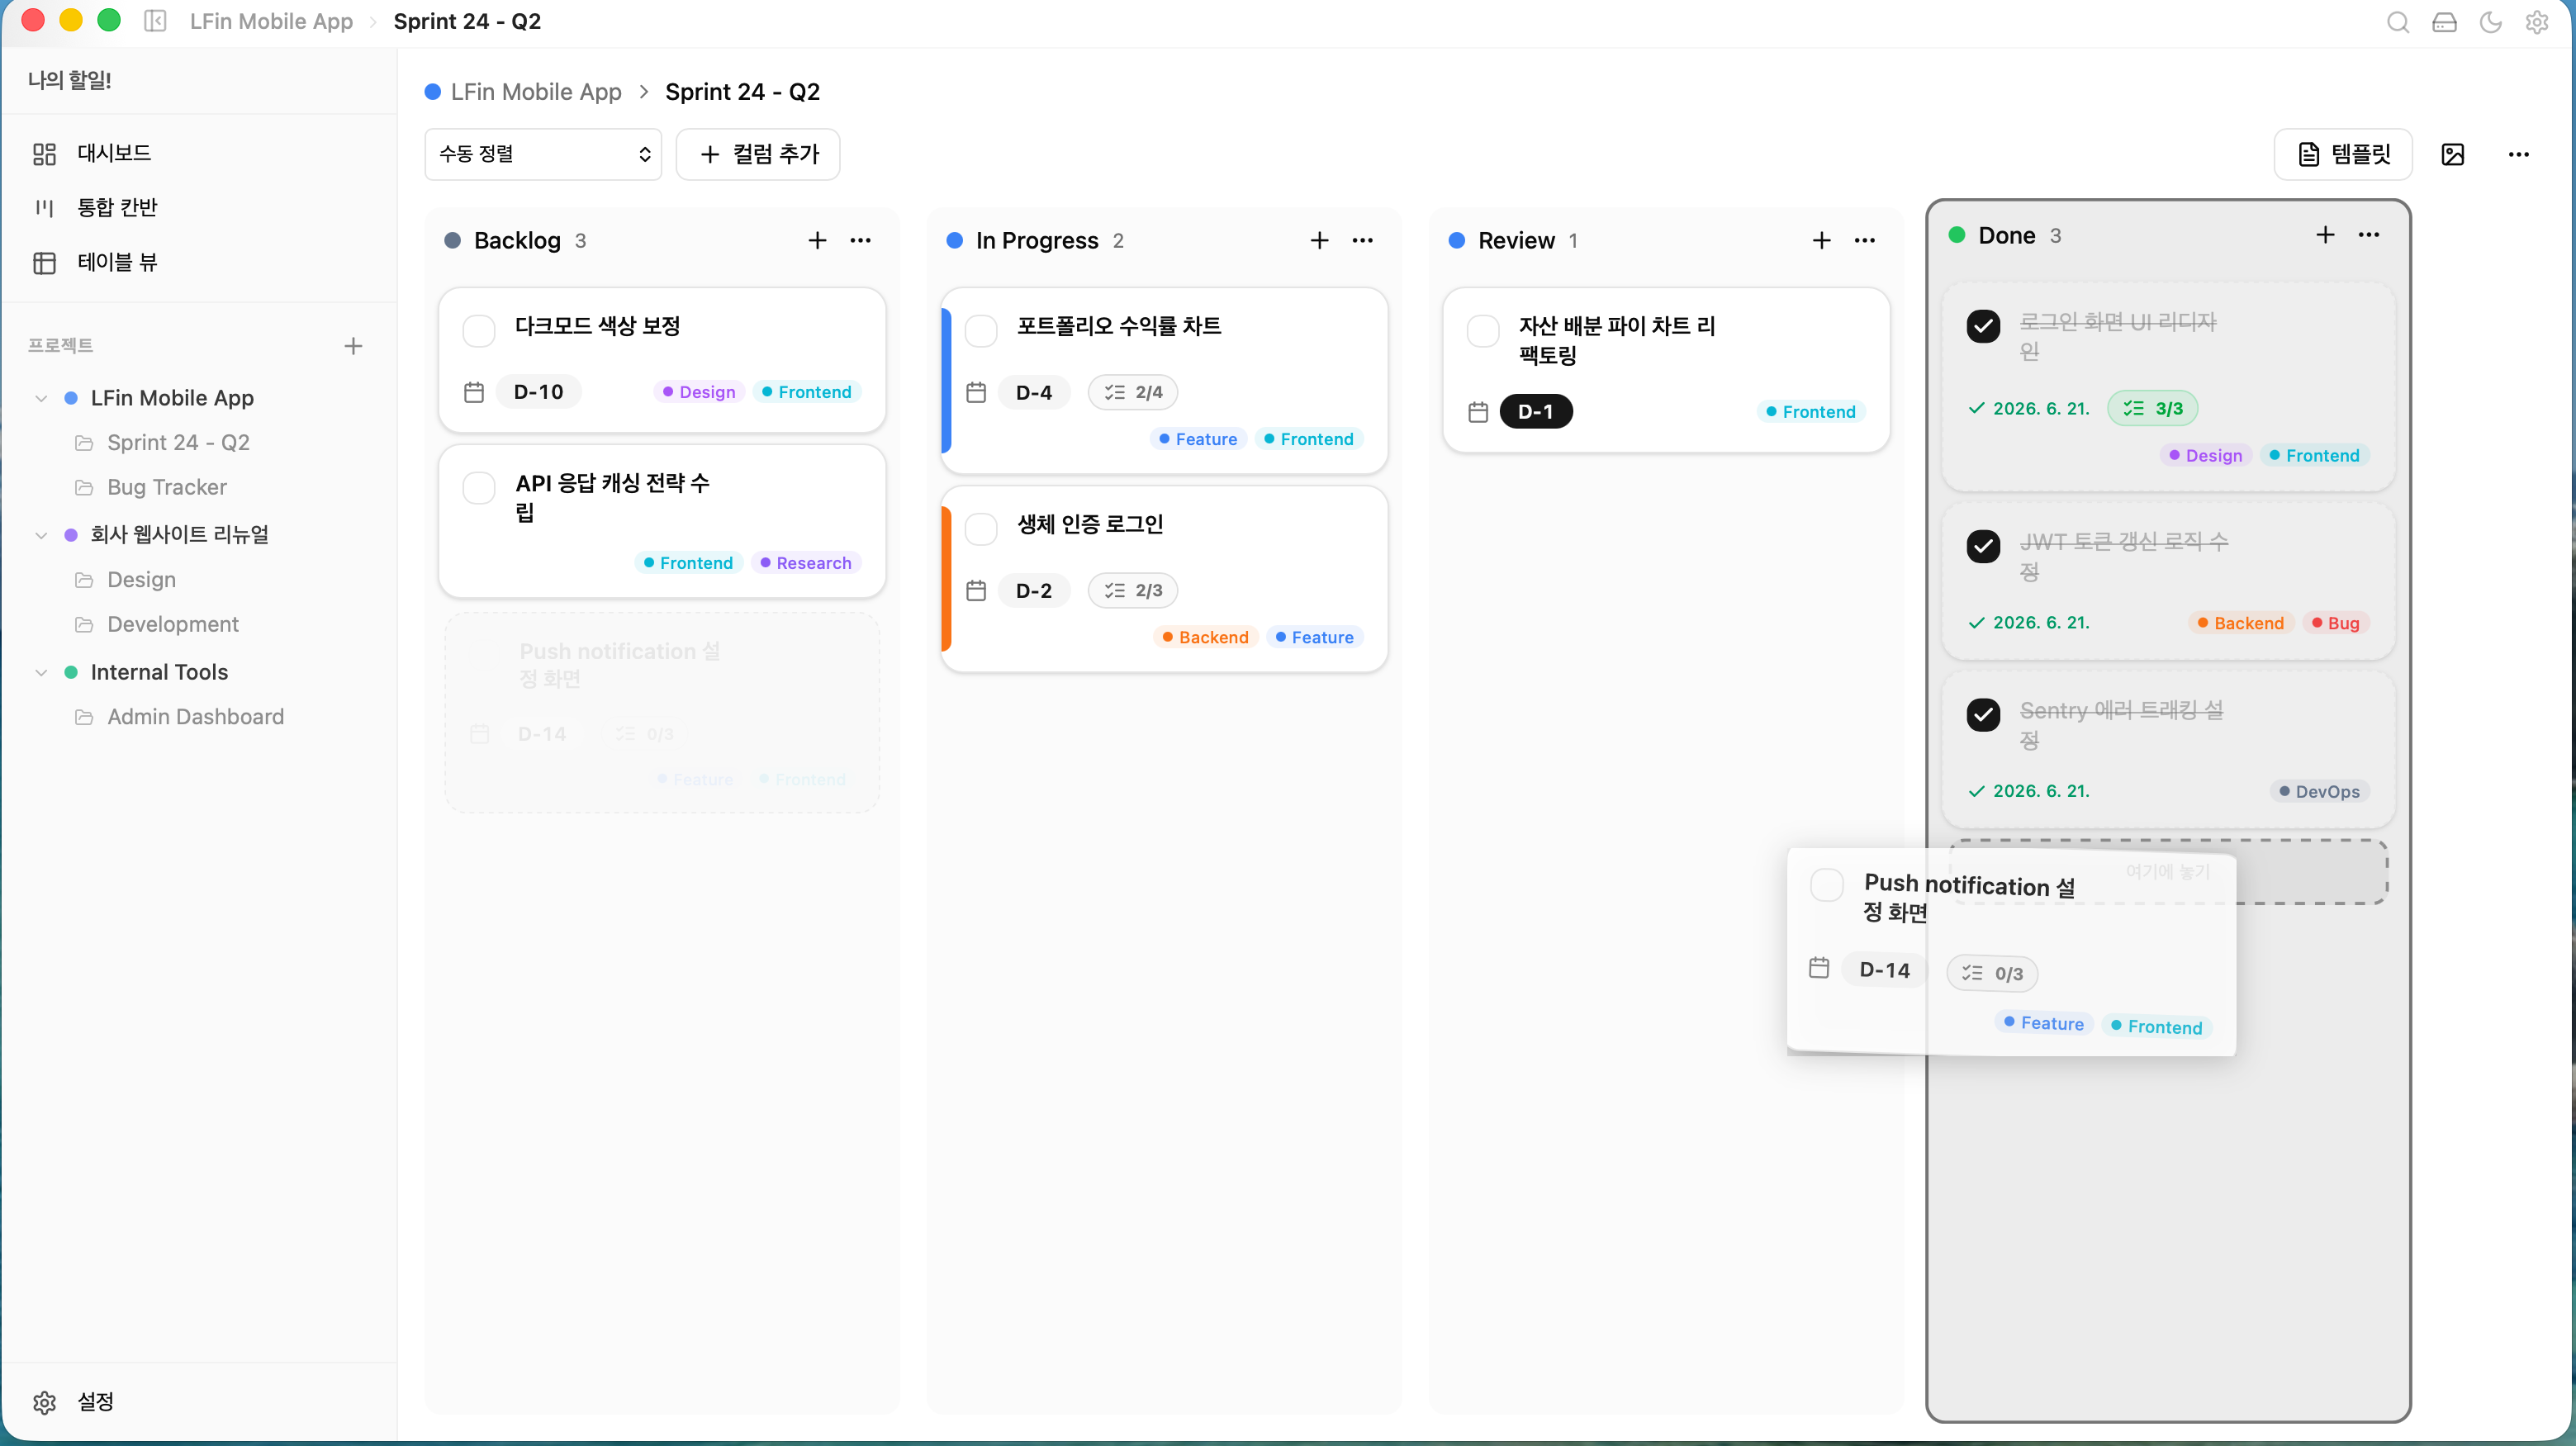Click the green Done column color dot
This screenshot has height=1446, width=2576.
1957,235
